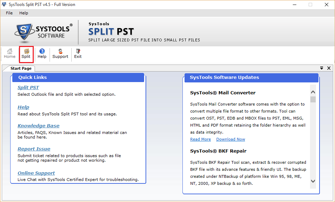Click the Exit toolbar icon
The image size is (335, 202).
point(78,54)
